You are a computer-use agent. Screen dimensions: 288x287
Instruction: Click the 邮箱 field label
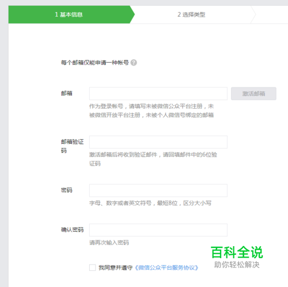pyautogui.click(x=67, y=93)
